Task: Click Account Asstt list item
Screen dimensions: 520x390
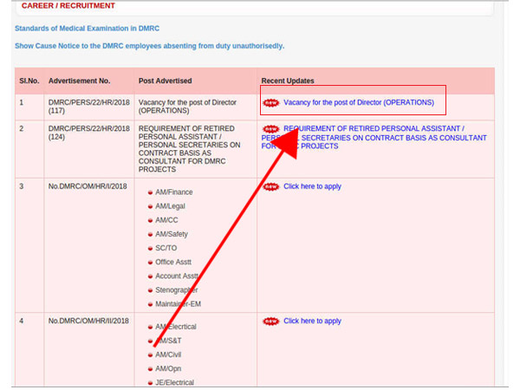Action: [x=177, y=276]
